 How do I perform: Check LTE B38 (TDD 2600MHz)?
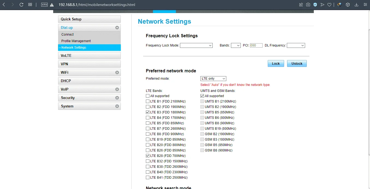coord(148,167)
